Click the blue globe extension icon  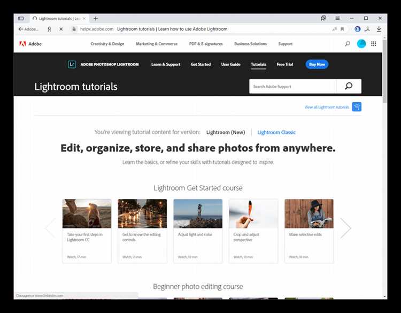click(358, 29)
